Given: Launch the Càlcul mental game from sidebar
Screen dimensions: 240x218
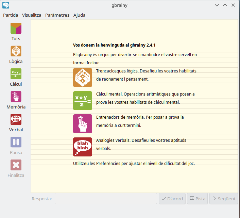Looking at the screenshot, I should tap(16, 74).
